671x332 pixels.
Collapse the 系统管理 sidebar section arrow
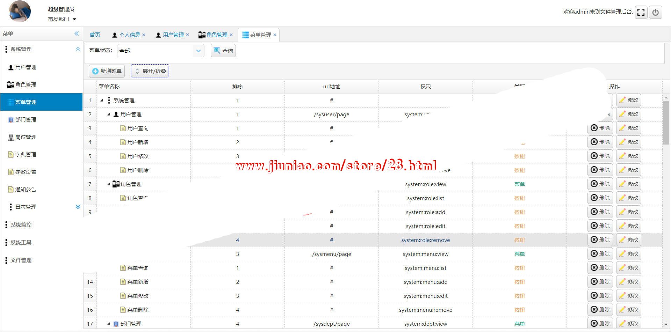click(78, 49)
